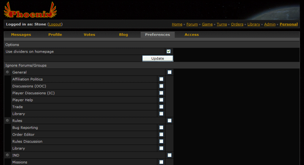Tick the Rules Discussion ignore checkbox
This screenshot has height=165, width=304.
161,141
